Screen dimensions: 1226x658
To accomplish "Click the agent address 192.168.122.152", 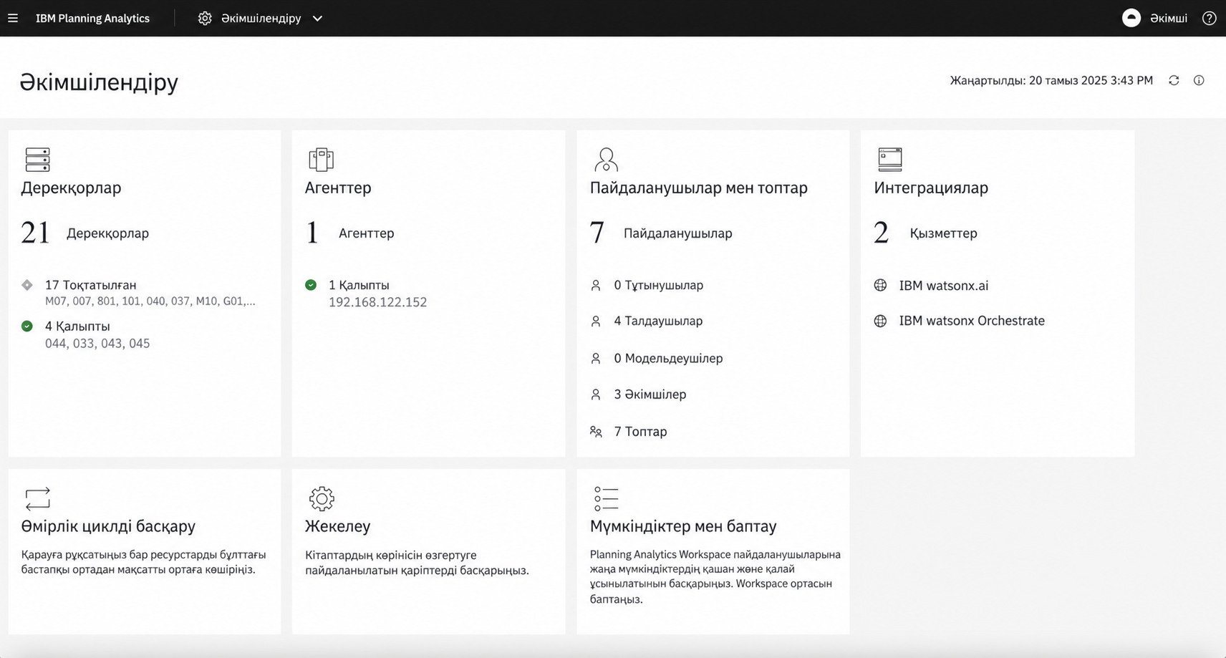I will [x=377, y=302].
